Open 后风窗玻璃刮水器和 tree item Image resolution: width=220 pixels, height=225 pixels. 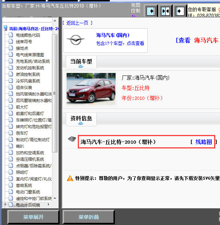click(34, 101)
